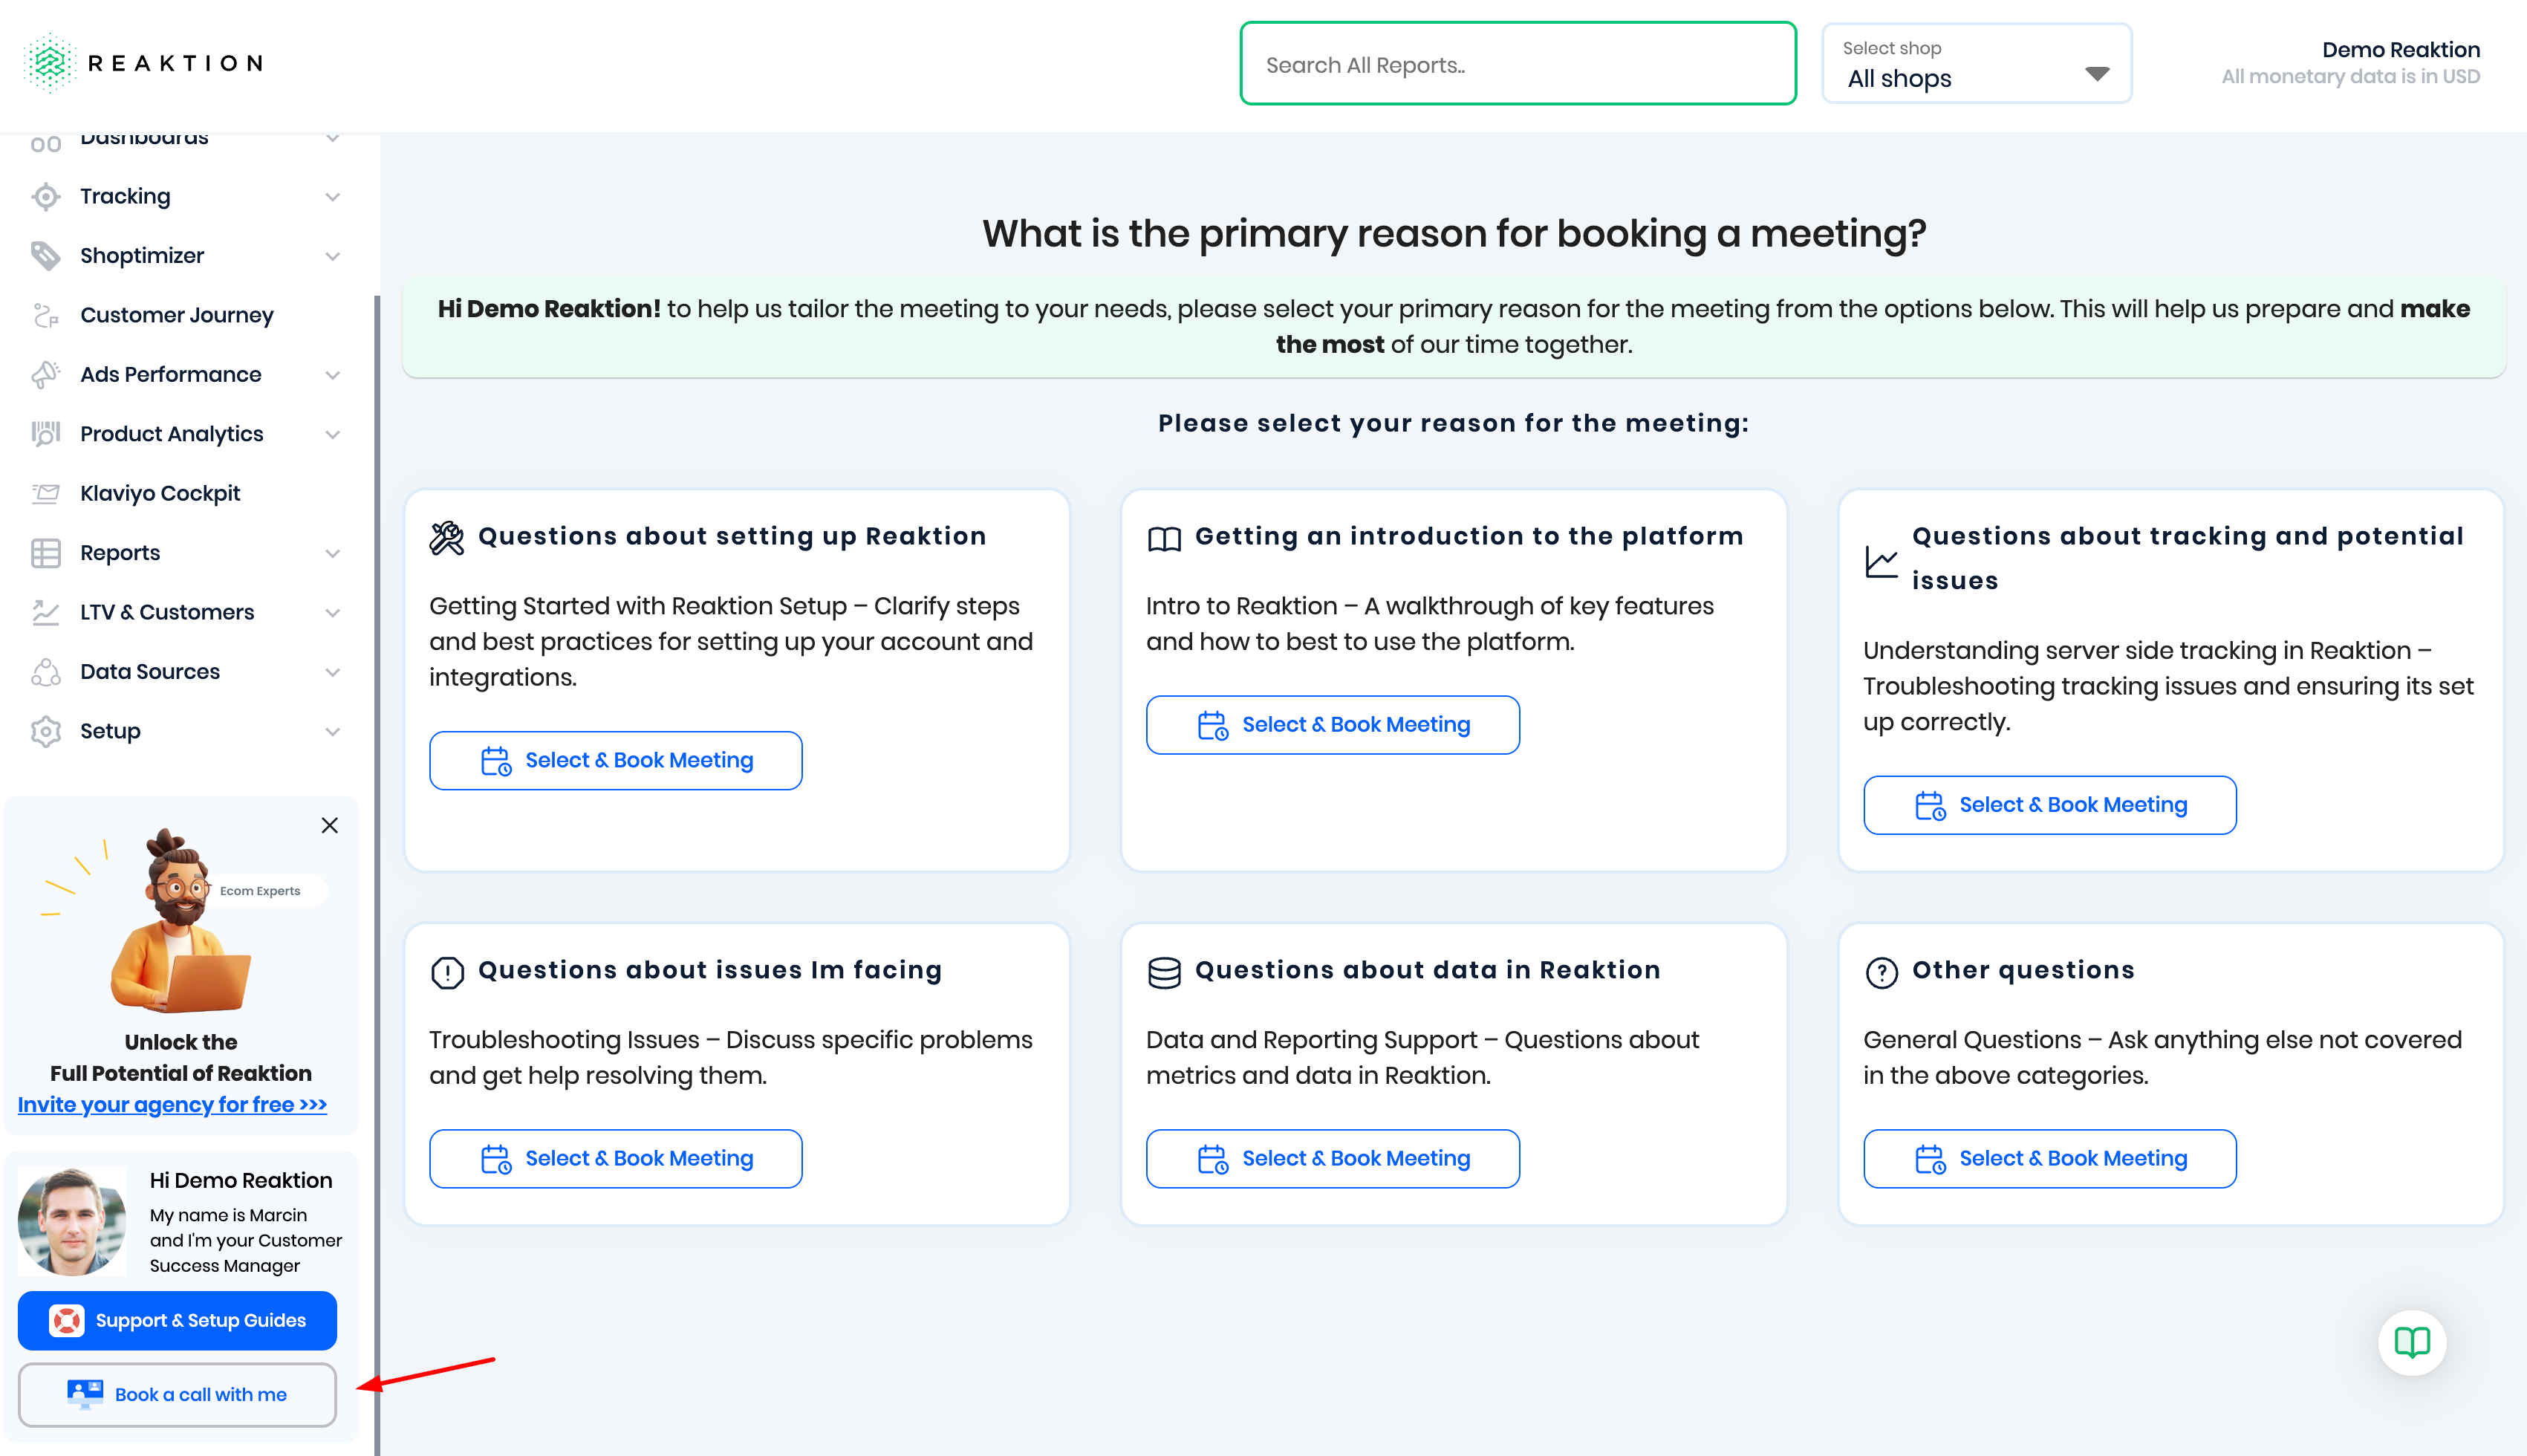The width and height of the screenshot is (2527, 1456).
Task: Expand the Reports section chevron
Action: click(x=333, y=553)
